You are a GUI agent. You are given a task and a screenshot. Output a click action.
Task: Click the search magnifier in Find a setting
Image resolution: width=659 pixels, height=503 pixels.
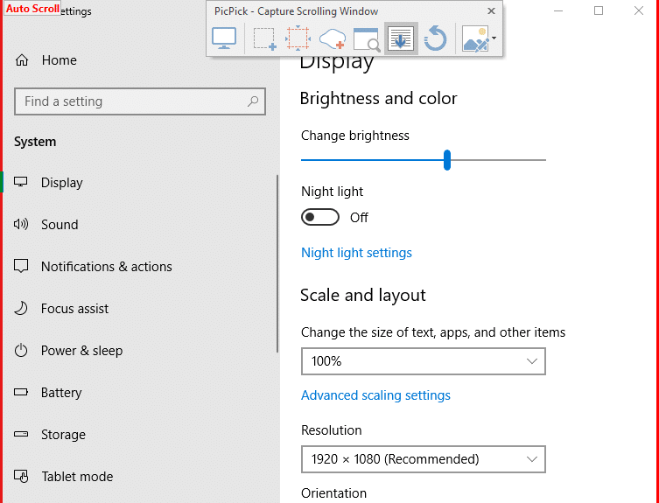coord(253,101)
